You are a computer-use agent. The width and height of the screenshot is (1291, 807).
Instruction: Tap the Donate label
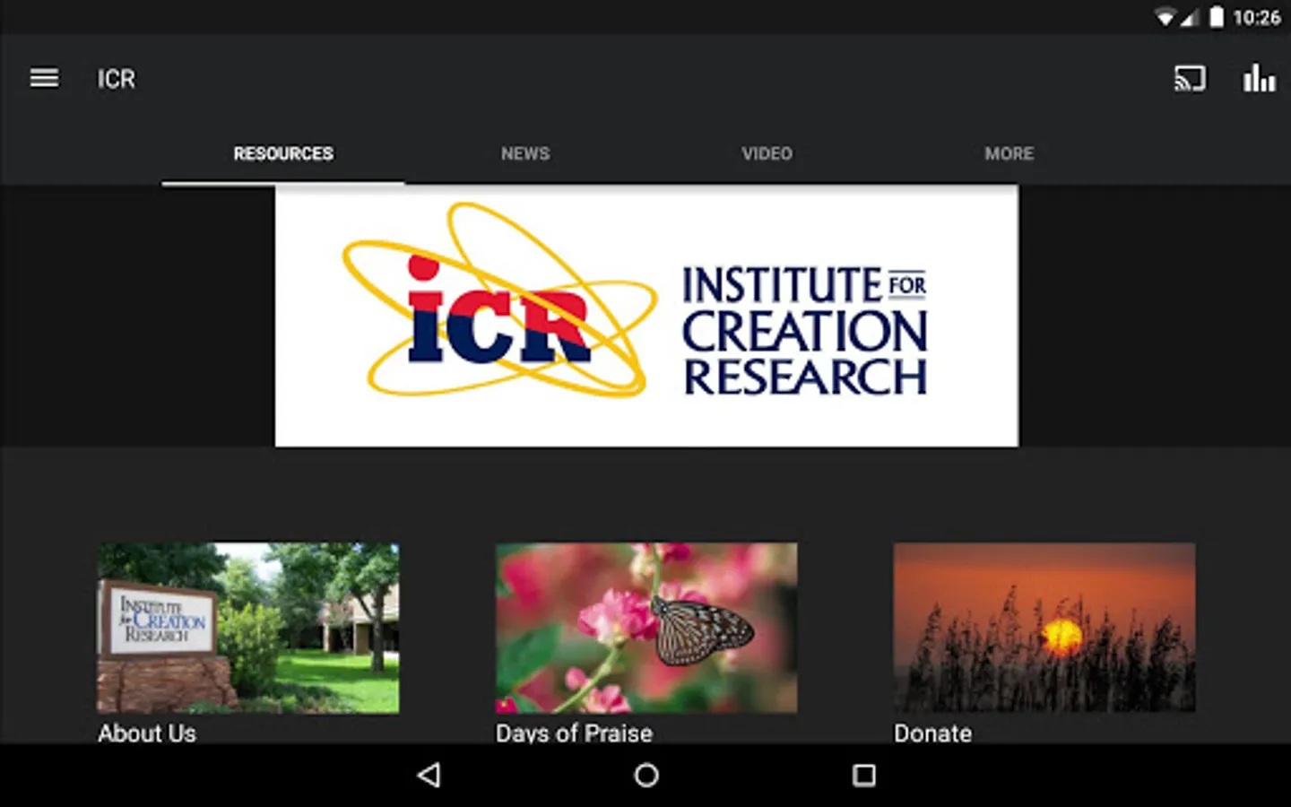(x=932, y=733)
